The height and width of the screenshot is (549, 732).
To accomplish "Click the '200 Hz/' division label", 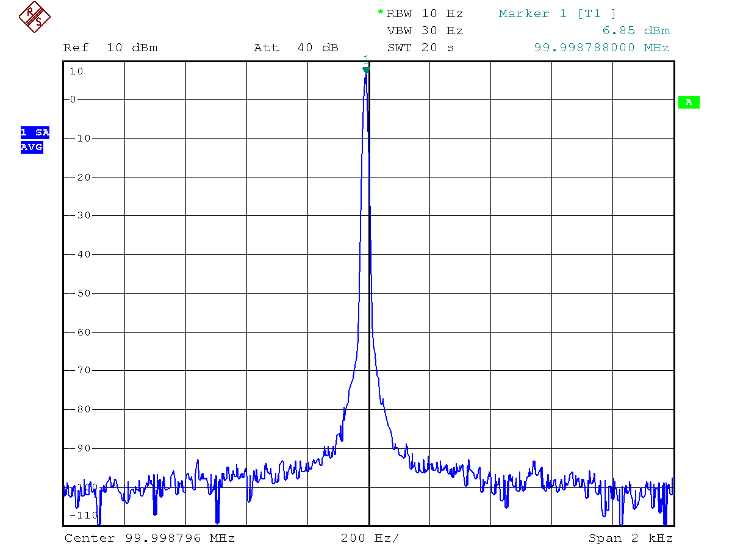I will (370, 538).
